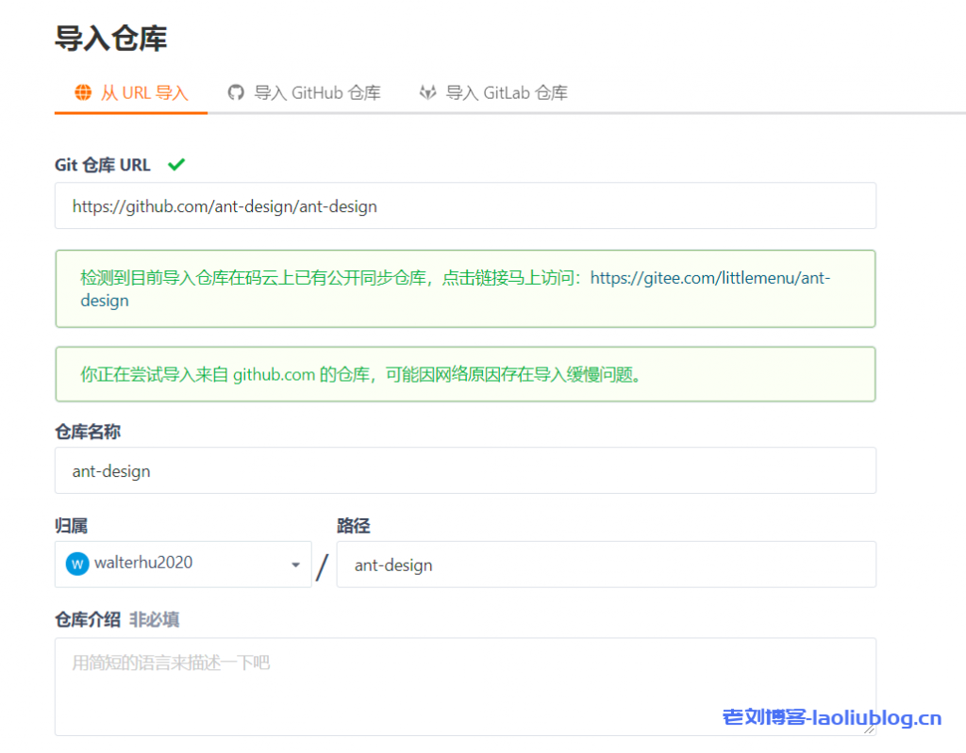This screenshot has width=966, height=753.
Task: Click the GitHub octocat icon
Action: tap(236, 92)
